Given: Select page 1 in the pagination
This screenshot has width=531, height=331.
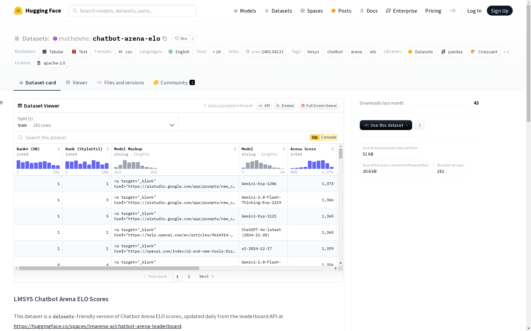Looking at the screenshot, I should [177, 276].
